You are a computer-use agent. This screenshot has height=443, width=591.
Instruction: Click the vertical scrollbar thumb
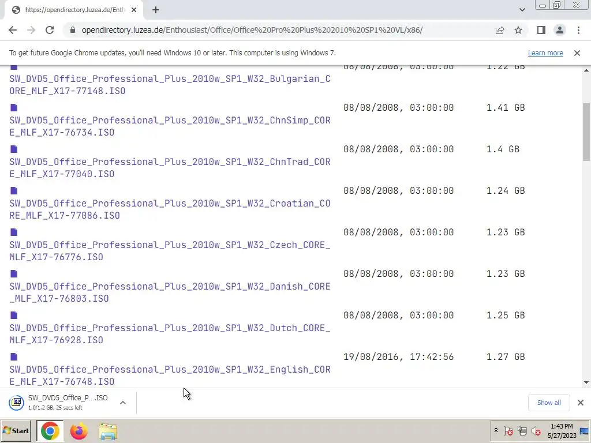tap(586, 132)
